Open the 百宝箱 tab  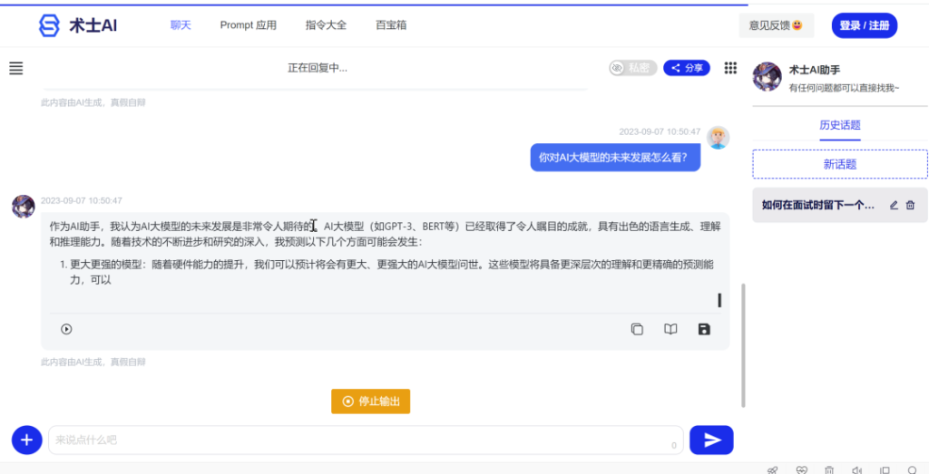pyautogui.click(x=391, y=25)
